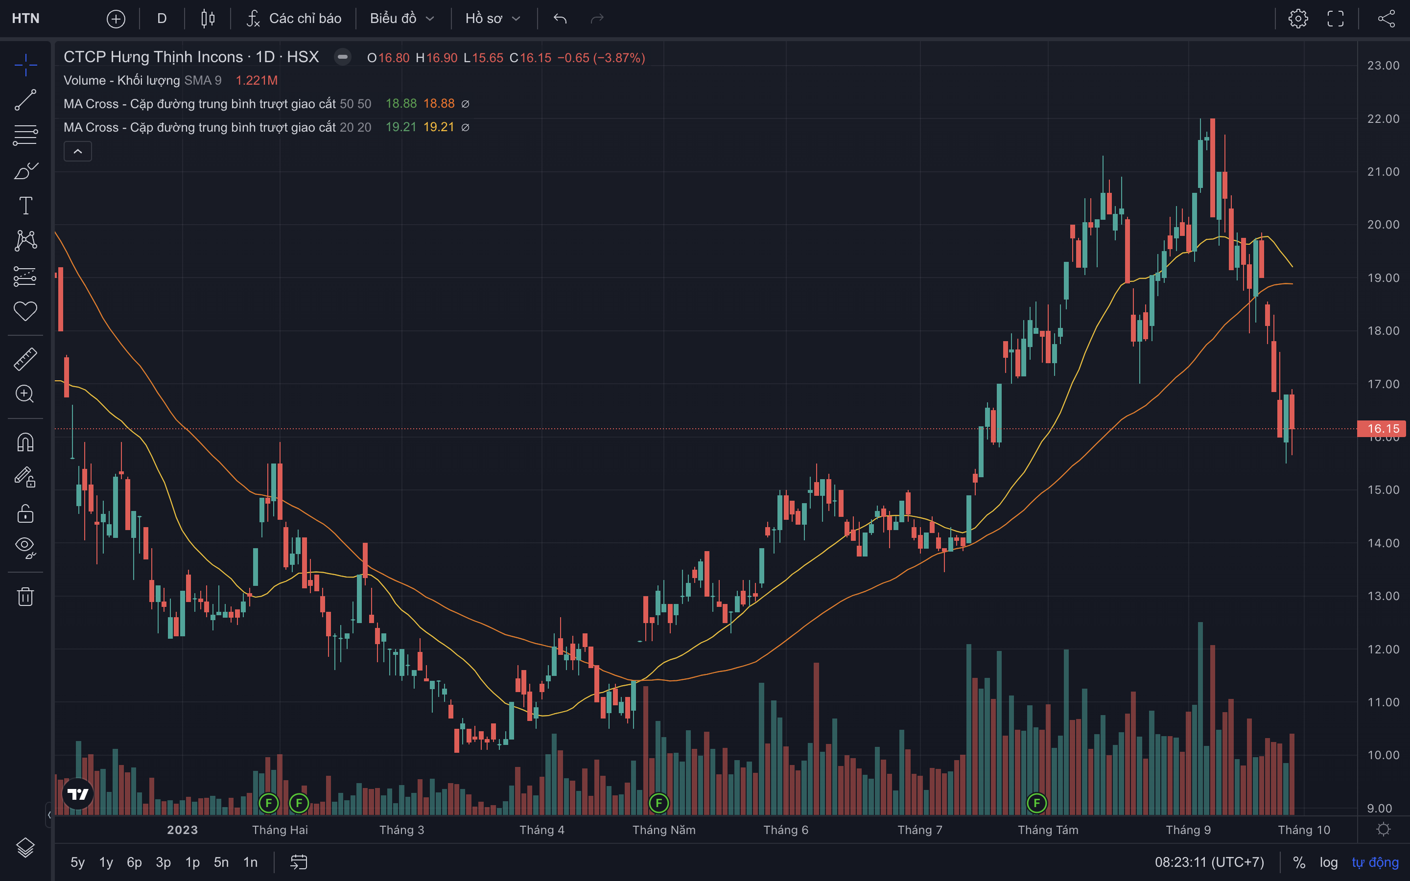The height and width of the screenshot is (881, 1410).
Task: Change the D timeframe interval
Action: tap(162, 19)
